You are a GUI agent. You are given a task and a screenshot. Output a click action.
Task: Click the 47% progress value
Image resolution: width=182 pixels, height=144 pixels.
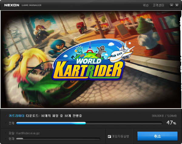coord(171,123)
